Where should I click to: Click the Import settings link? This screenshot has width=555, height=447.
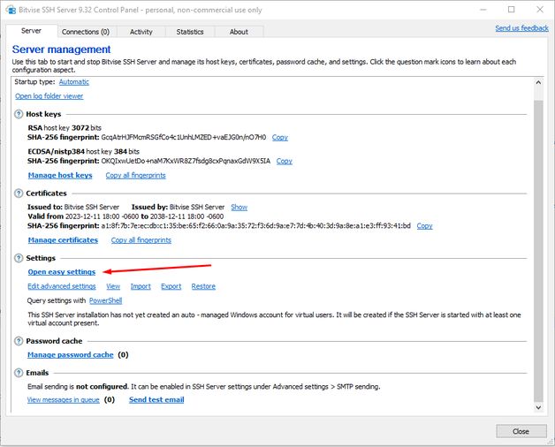(141, 286)
